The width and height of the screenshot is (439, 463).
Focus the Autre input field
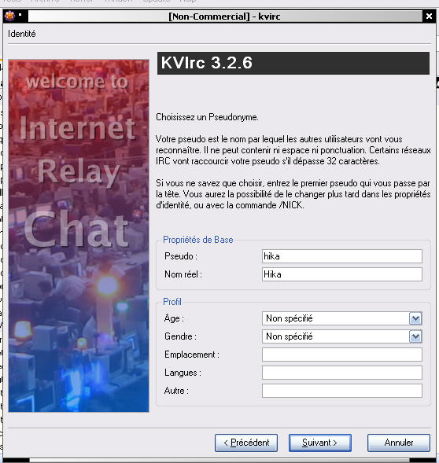[341, 391]
